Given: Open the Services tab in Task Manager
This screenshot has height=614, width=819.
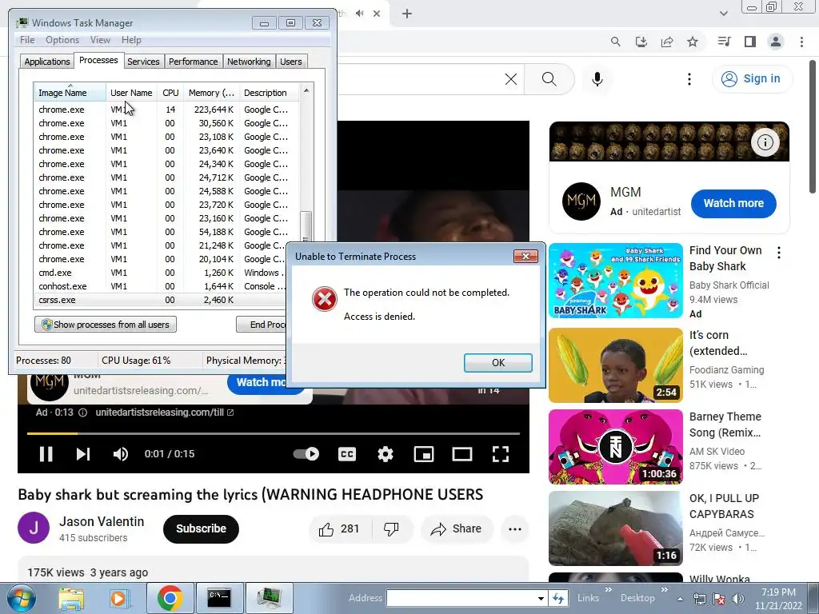Looking at the screenshot, I should pos(143,62).
